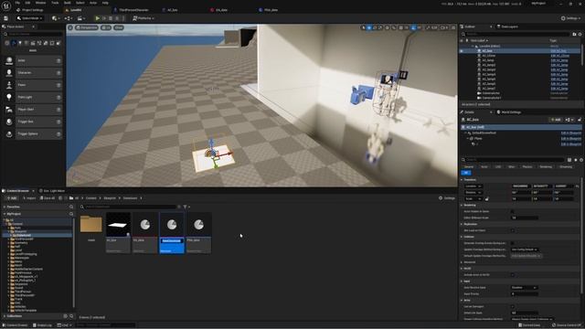This screenshot has height=329, width=585.
Task: Add a Character from Place Actors
Action: (x=33, y=73)
